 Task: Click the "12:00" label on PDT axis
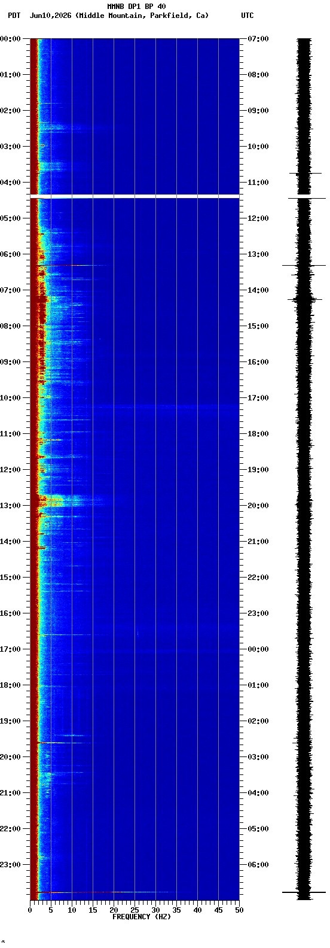click(10, 470)
